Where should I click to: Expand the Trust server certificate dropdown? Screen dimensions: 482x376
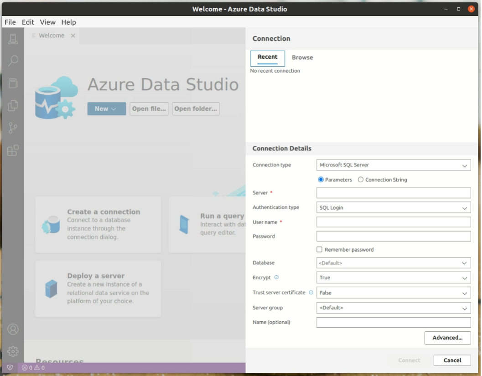[393, 293]
